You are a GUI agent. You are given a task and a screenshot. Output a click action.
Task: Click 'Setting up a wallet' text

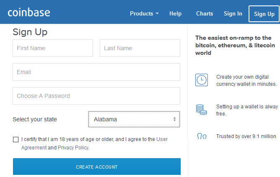247,110
